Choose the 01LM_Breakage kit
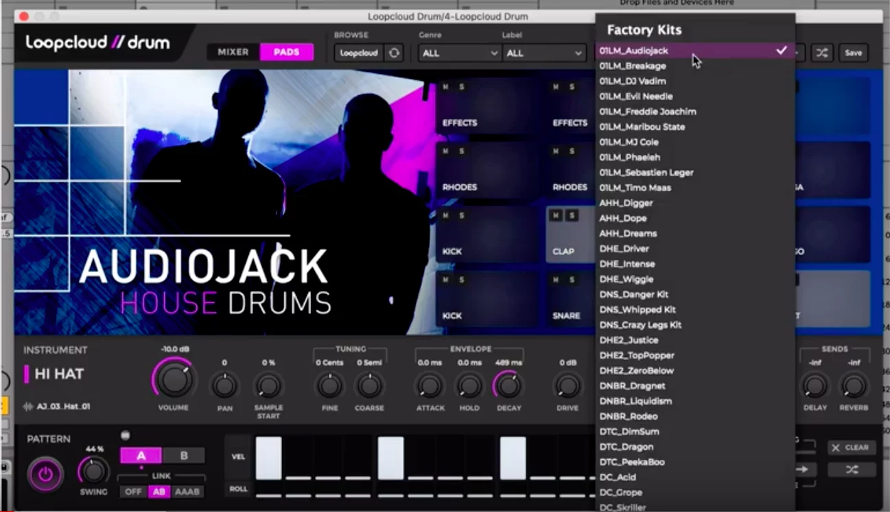This screenshot has width=890, height=512. click(x=695, y=66)
